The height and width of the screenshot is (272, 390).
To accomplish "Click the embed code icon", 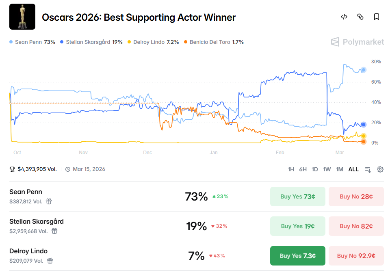I will pyautogui.click(x=344, y=17).
